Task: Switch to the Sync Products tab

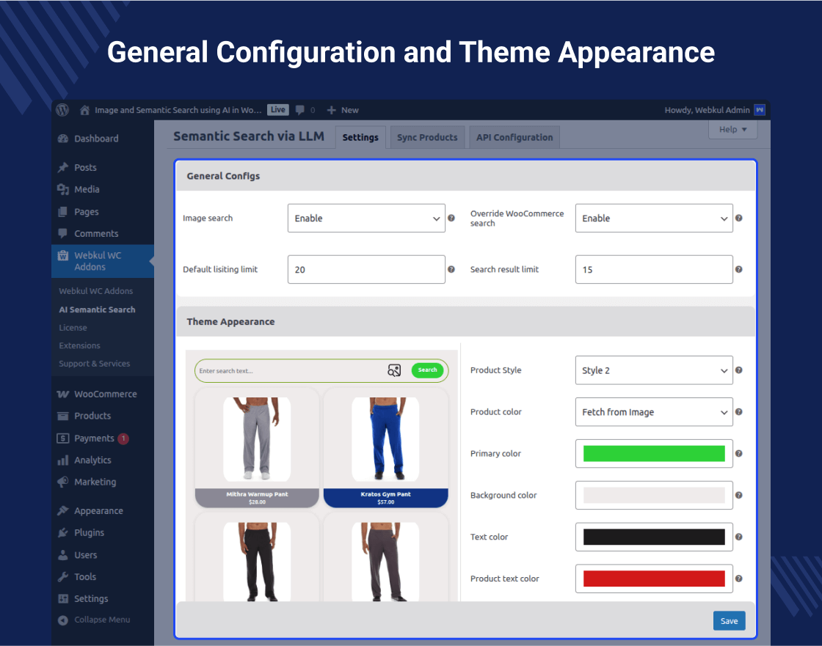Action: [427, 137]
